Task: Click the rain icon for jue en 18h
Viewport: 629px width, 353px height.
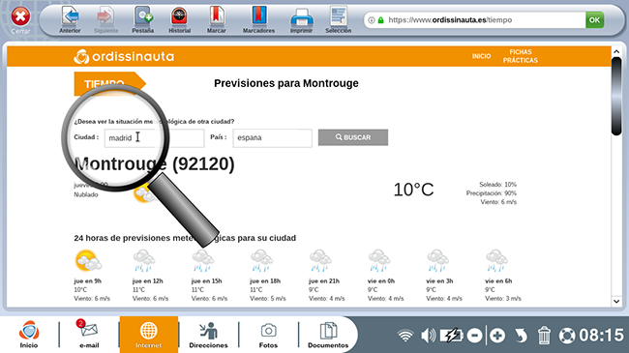Action: coord(261,261)
